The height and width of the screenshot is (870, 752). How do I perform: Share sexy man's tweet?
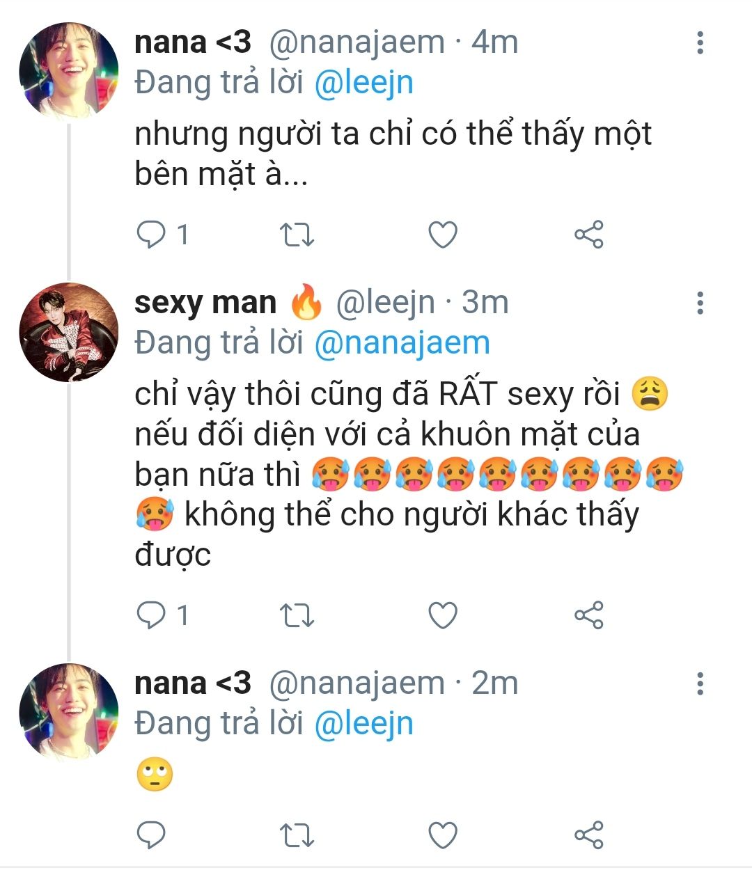[588, 615]
